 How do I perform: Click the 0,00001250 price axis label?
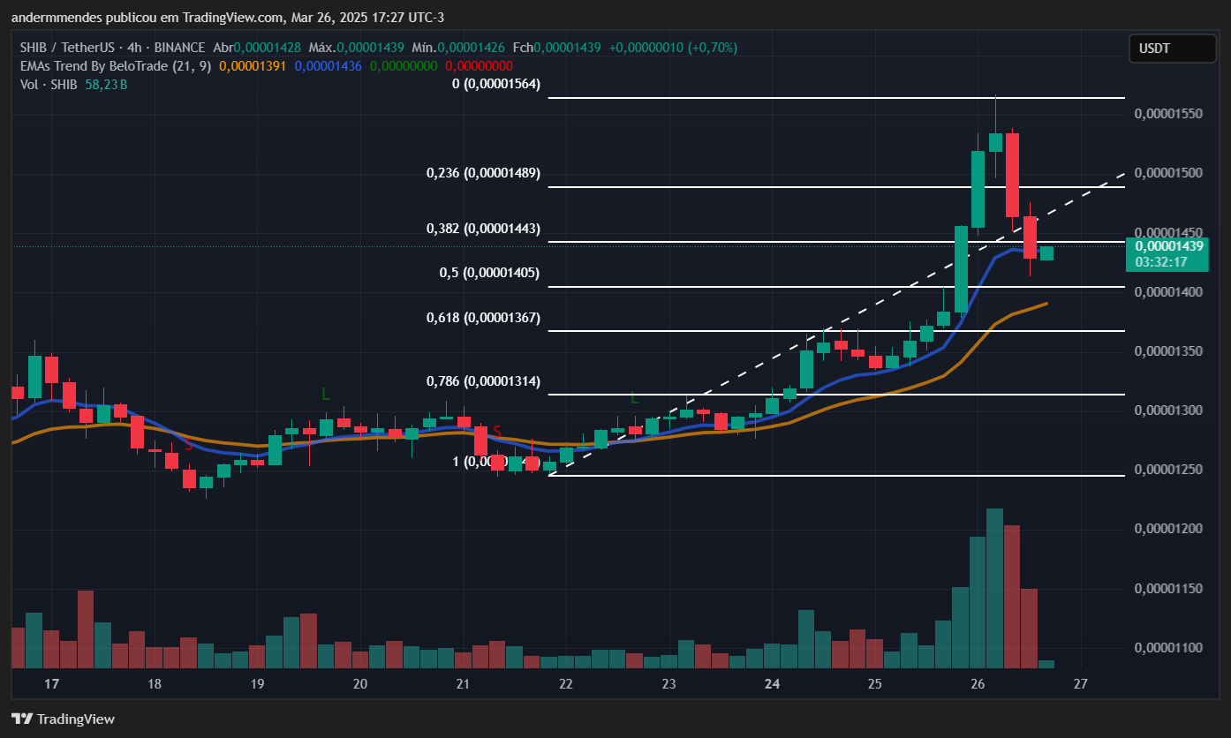point(1169,470)
